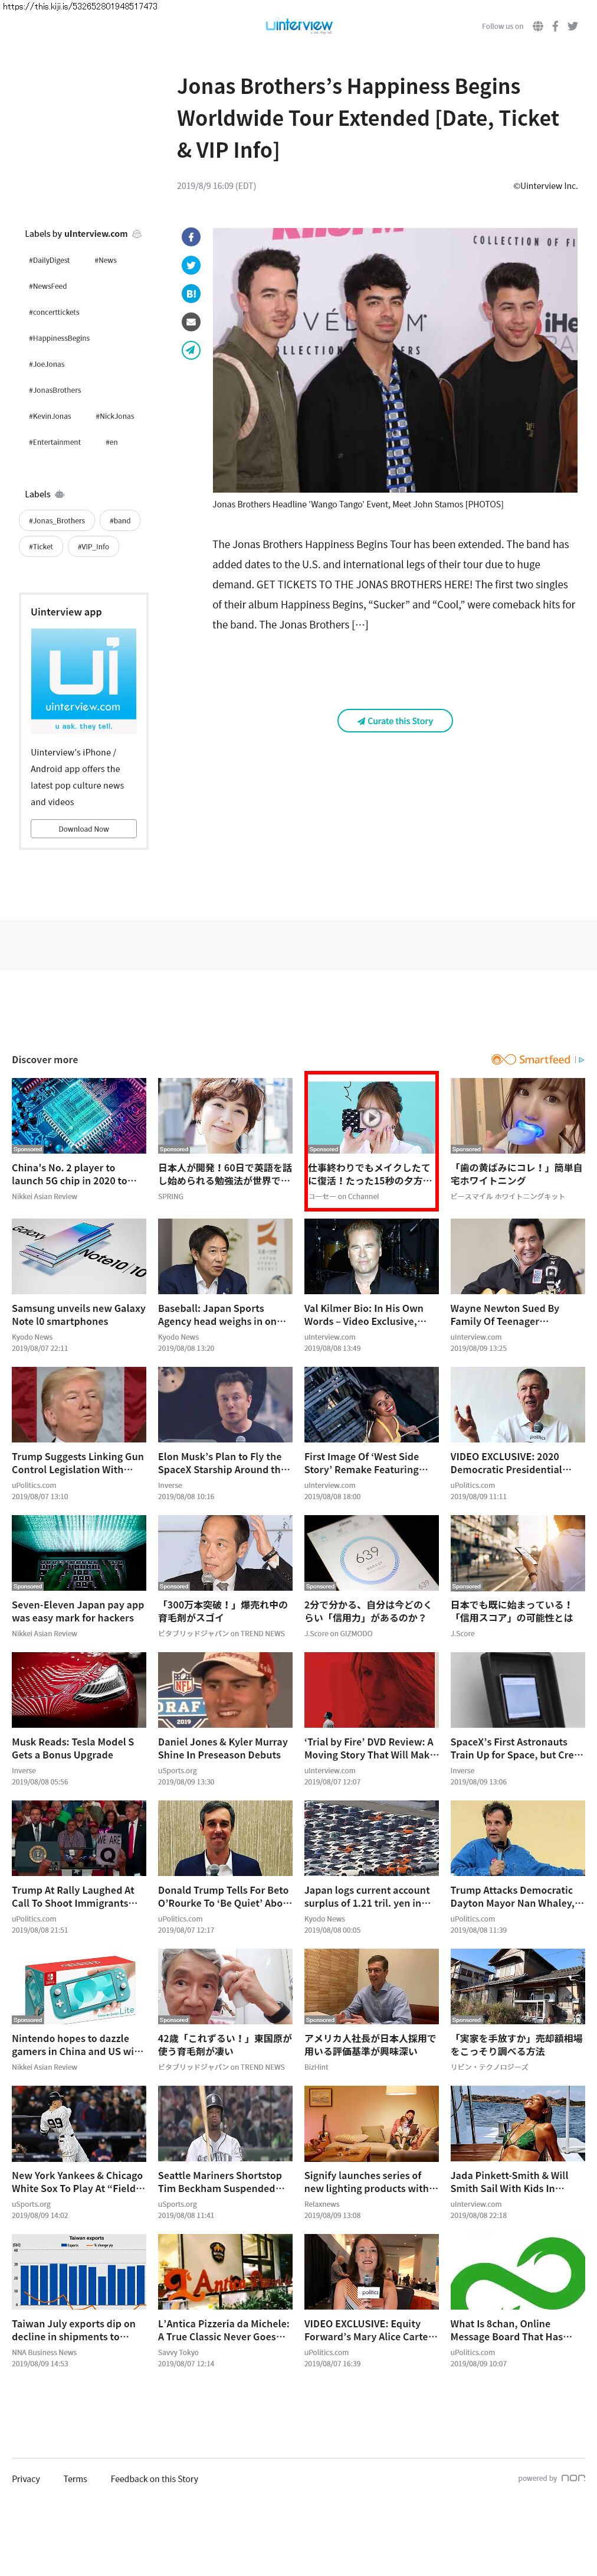Click the blue BI share icon
The width and height of the screenshot is (597, 2576).
(191, 293)
